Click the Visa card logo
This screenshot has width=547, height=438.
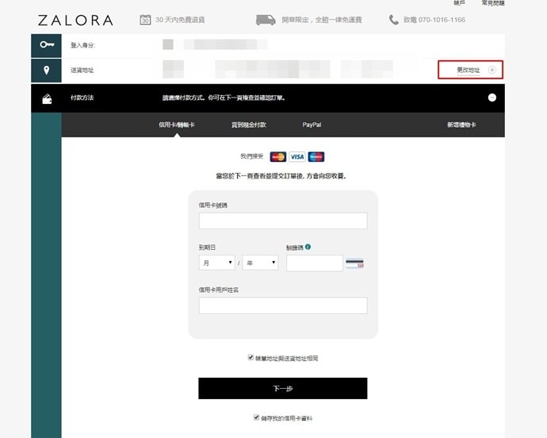click(x=296, y=156)
